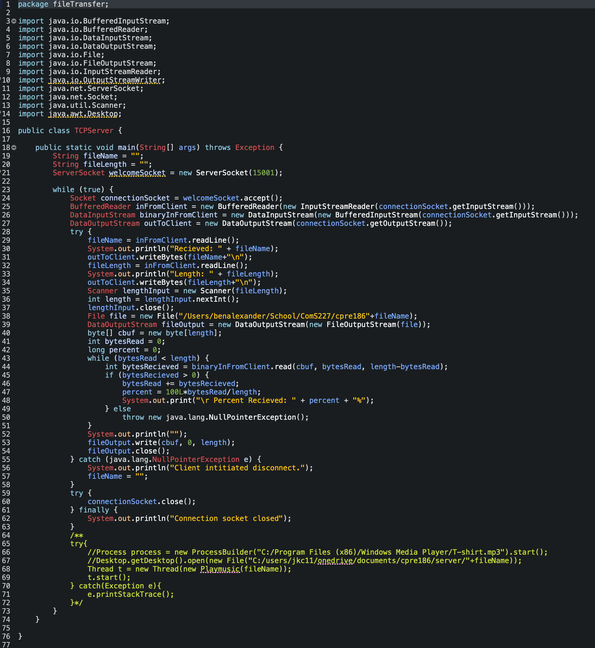The image size is (595, 648).
Task: Click the port number 15001
Action: coord(264,173)
